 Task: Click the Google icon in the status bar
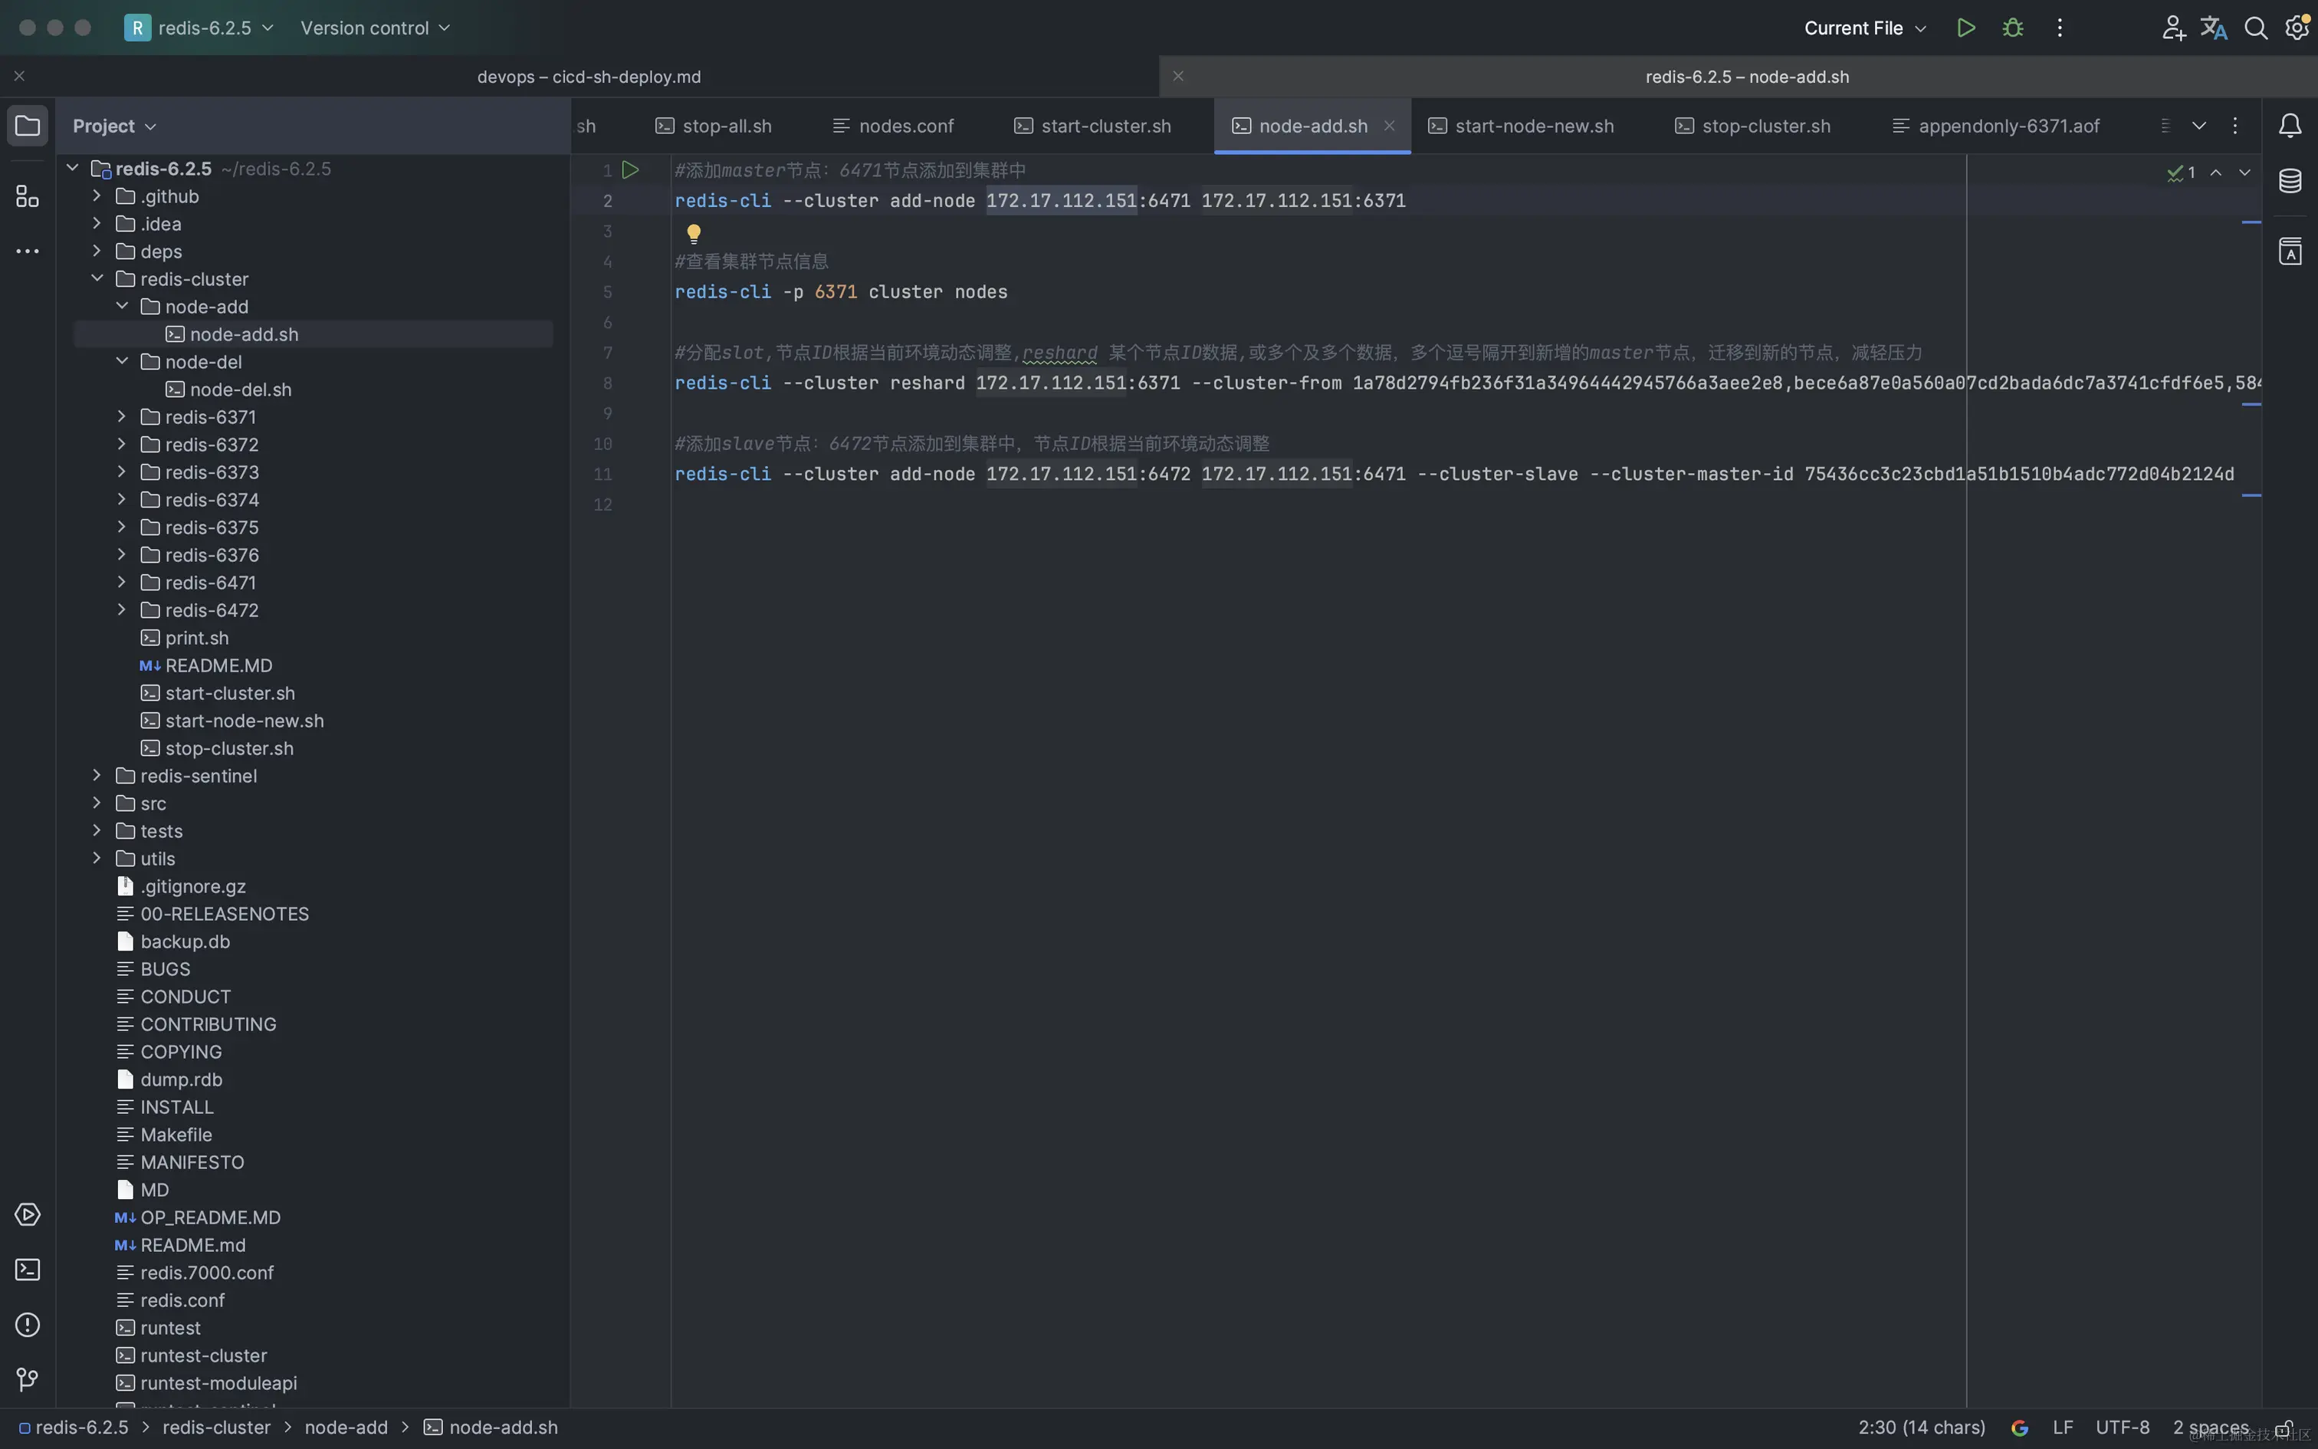(2020, 1428)
